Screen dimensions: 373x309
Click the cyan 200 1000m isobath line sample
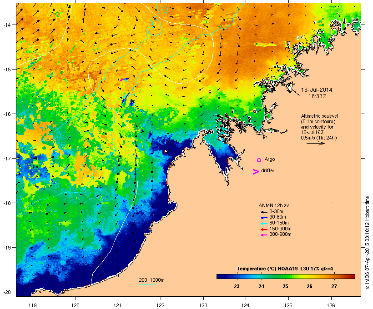[147, 284]
